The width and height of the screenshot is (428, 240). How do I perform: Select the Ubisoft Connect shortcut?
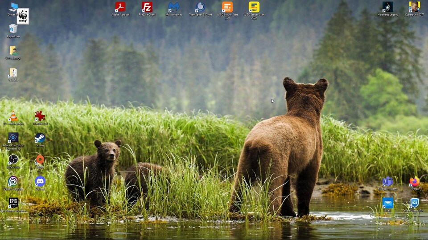click(x=13, y=183)
